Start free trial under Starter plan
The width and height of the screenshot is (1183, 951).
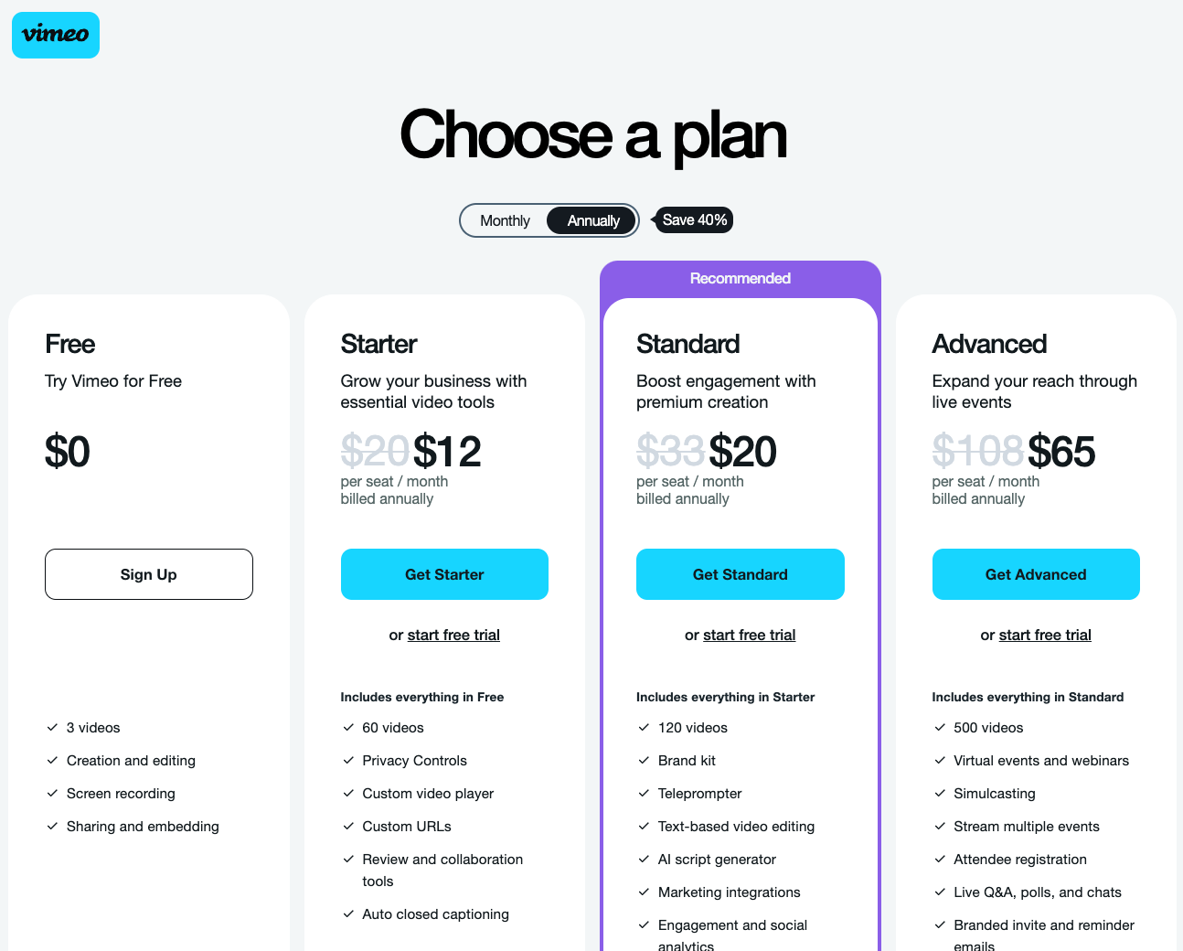(x=453, y=635)
